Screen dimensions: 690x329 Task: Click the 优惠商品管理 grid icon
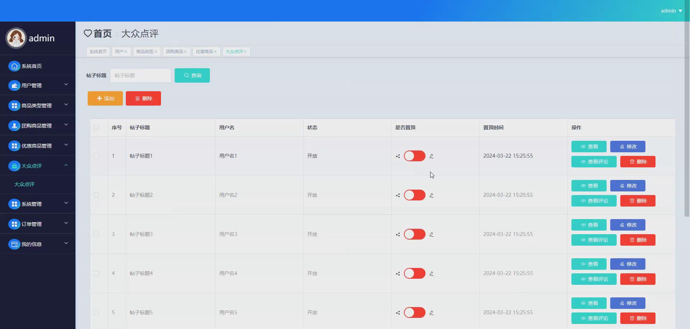point(14,146)
